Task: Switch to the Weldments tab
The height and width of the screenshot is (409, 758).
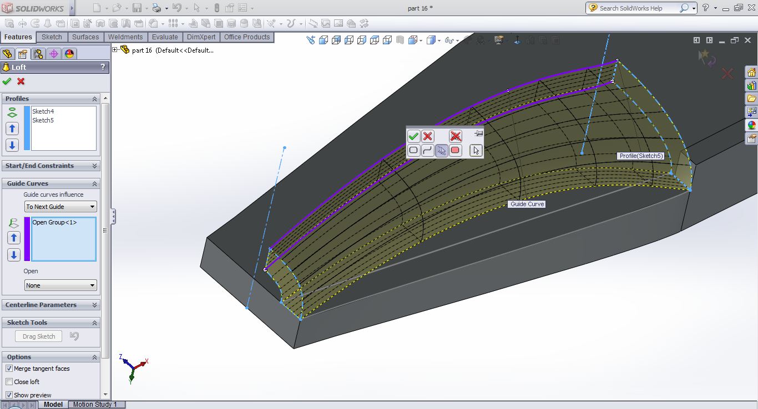Action: click(125, 37)
